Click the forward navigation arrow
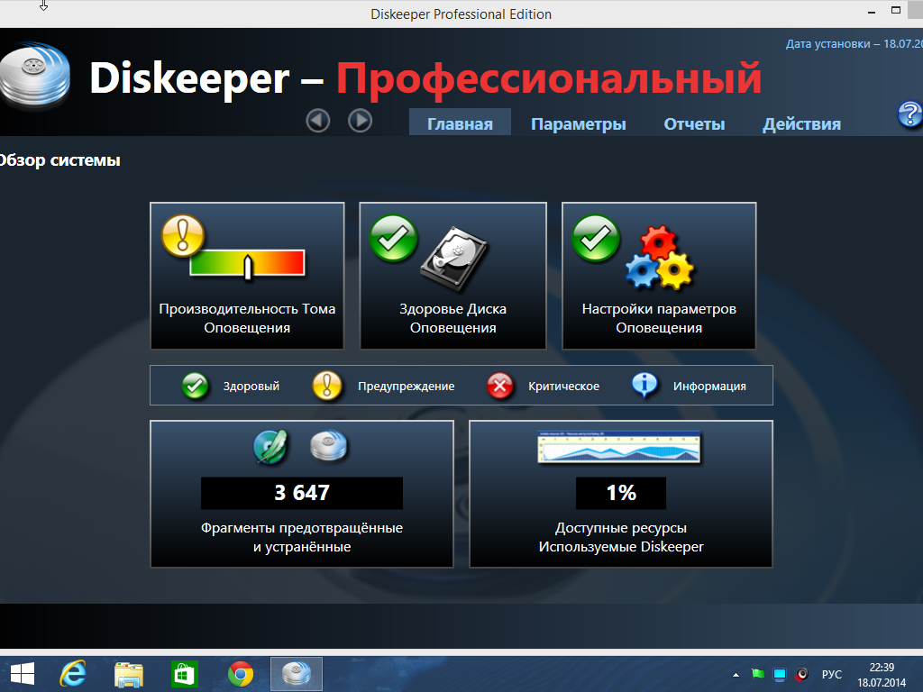923x692 pixels. [360, 121]
